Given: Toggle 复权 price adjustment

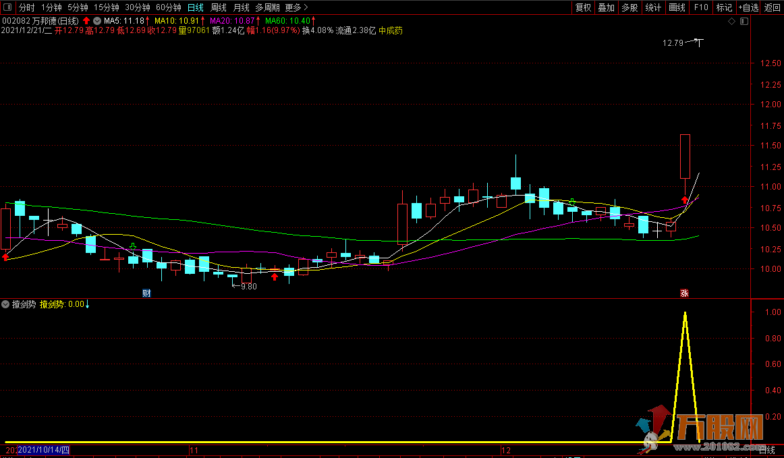Looking at the screenshot, I should pyautogui.click(x=583, y=7).
